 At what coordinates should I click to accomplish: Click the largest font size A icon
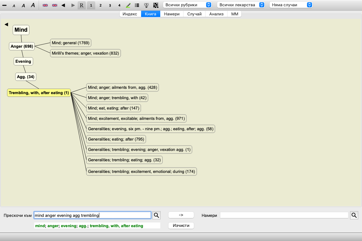[33, 5]
